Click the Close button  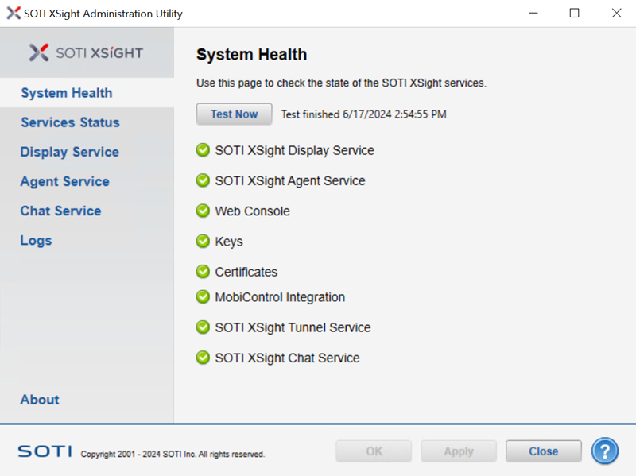[x=543, y=451]
